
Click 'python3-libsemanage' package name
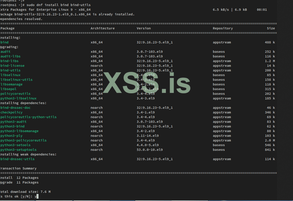click(19, 131)
